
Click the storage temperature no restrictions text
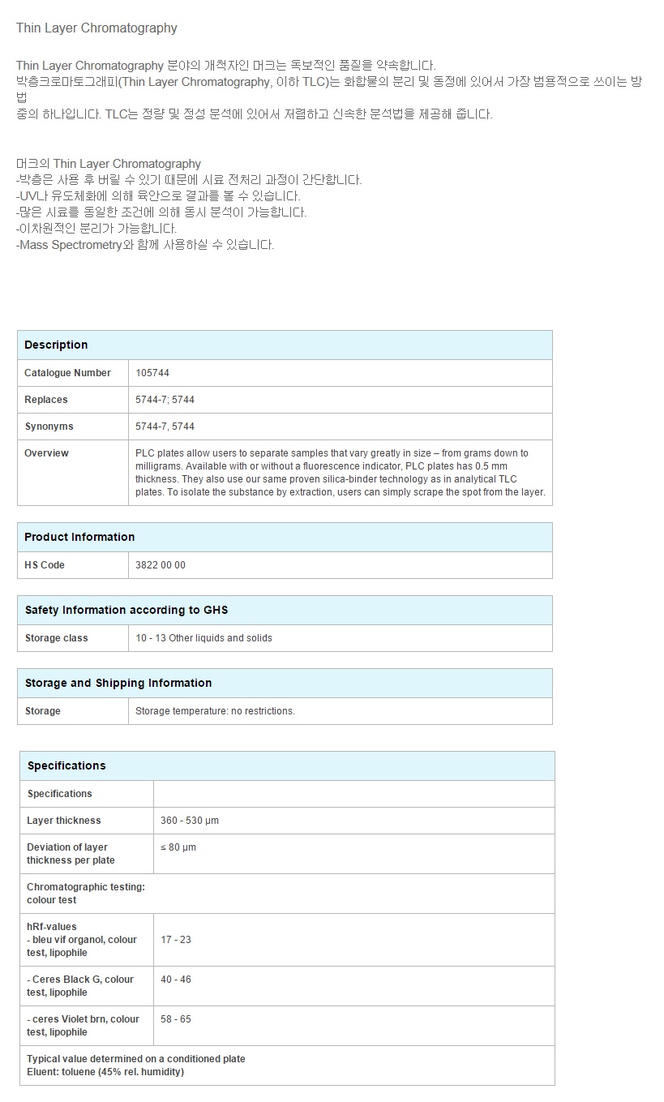215,711
